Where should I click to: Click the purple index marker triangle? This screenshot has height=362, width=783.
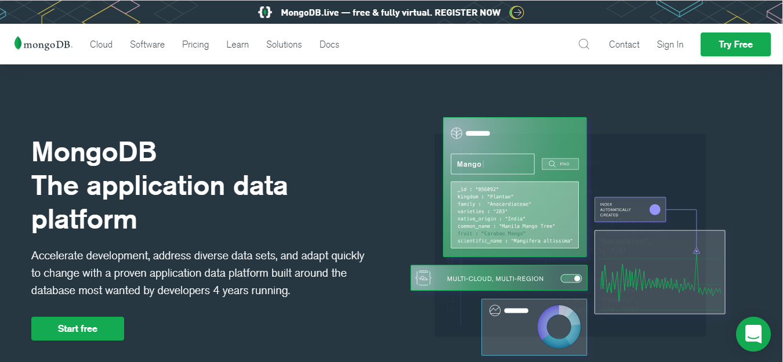click(697, 251)
